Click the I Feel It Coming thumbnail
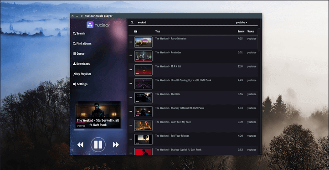 pos(143,84)
